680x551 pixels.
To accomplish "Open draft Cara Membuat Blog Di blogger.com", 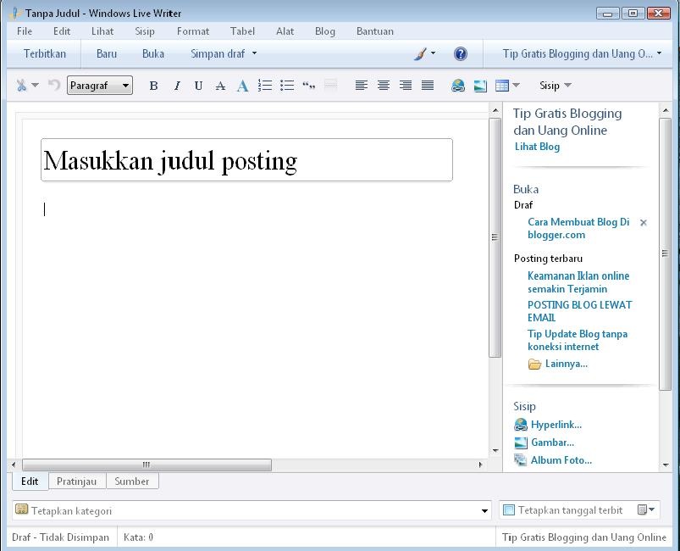I will [x=578, y=228].
